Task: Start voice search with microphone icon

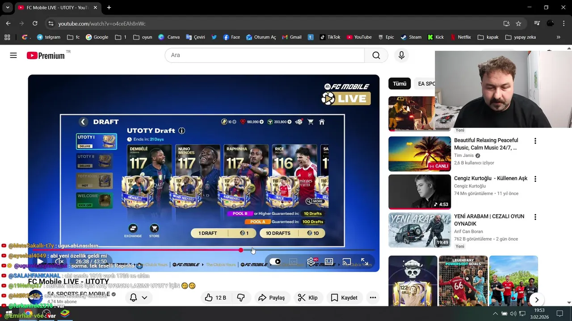Action: 401,55
